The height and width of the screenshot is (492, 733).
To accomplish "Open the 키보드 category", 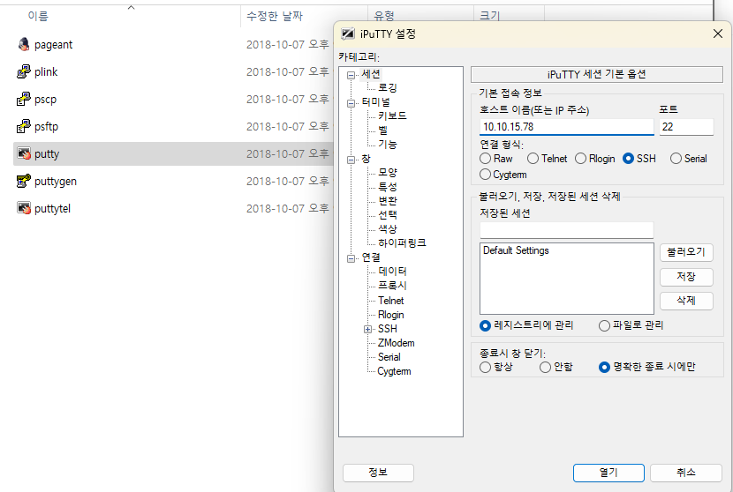I will click(392, 116).
